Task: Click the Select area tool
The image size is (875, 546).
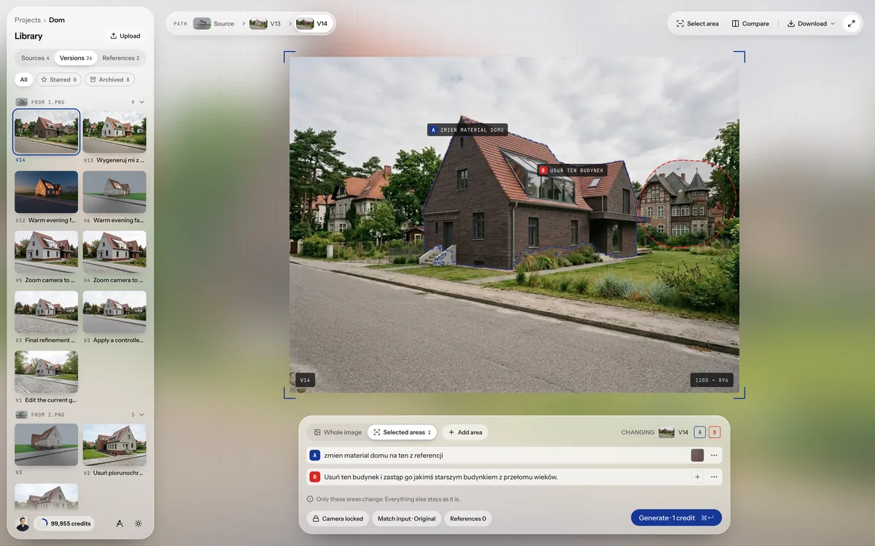Action: [697, 23]
